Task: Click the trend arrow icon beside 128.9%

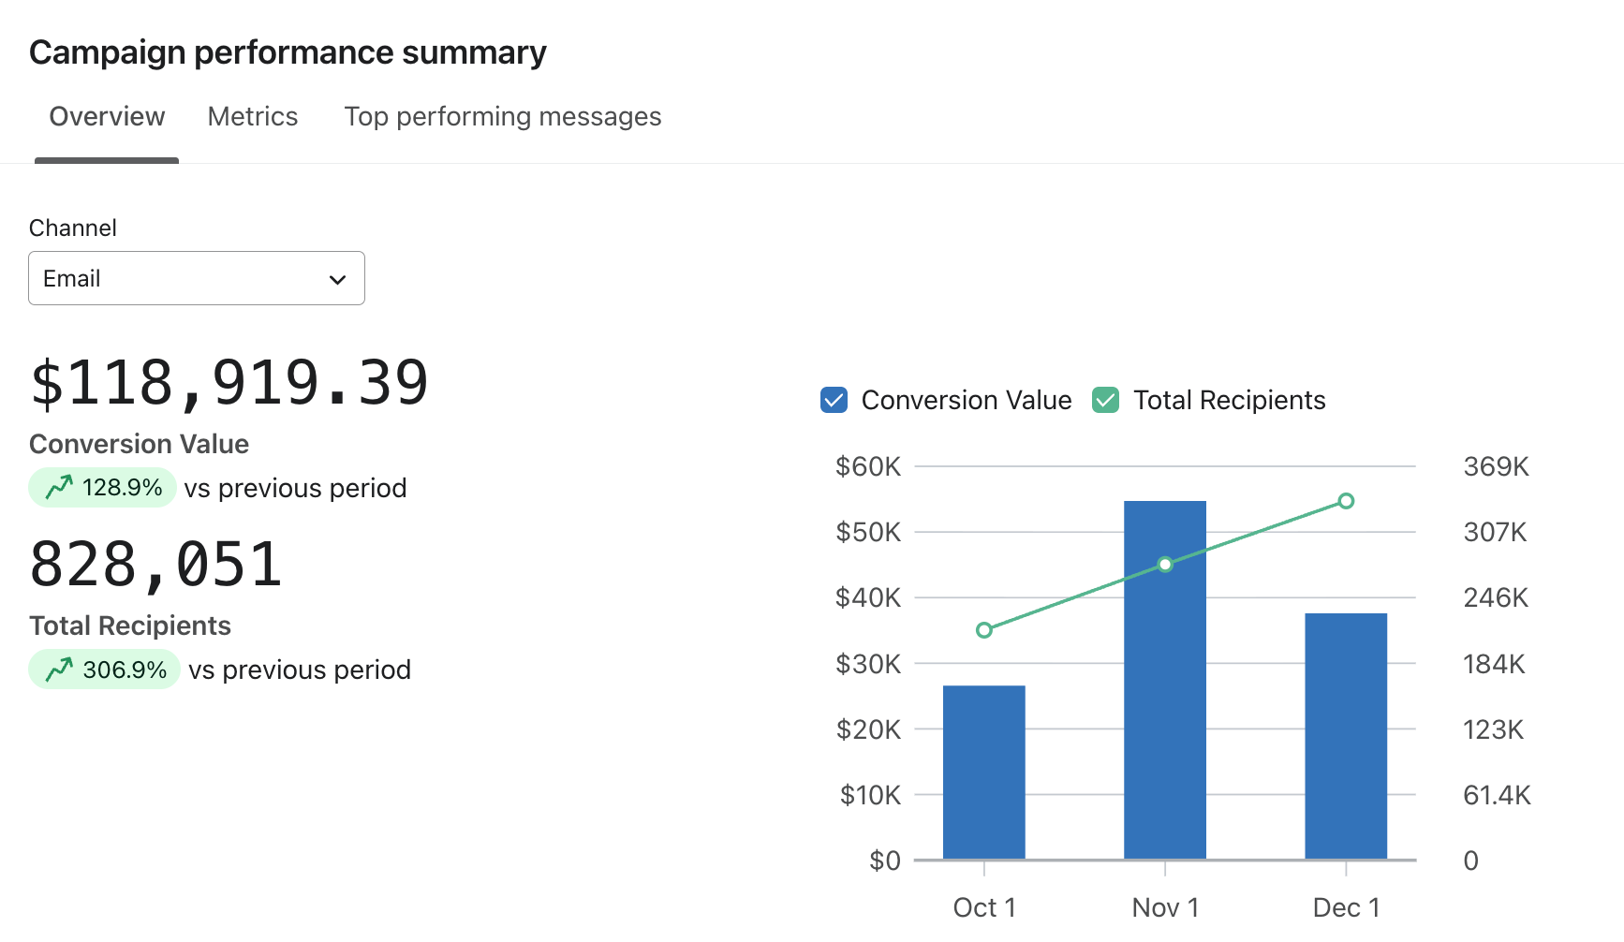Action: point(59,487)
